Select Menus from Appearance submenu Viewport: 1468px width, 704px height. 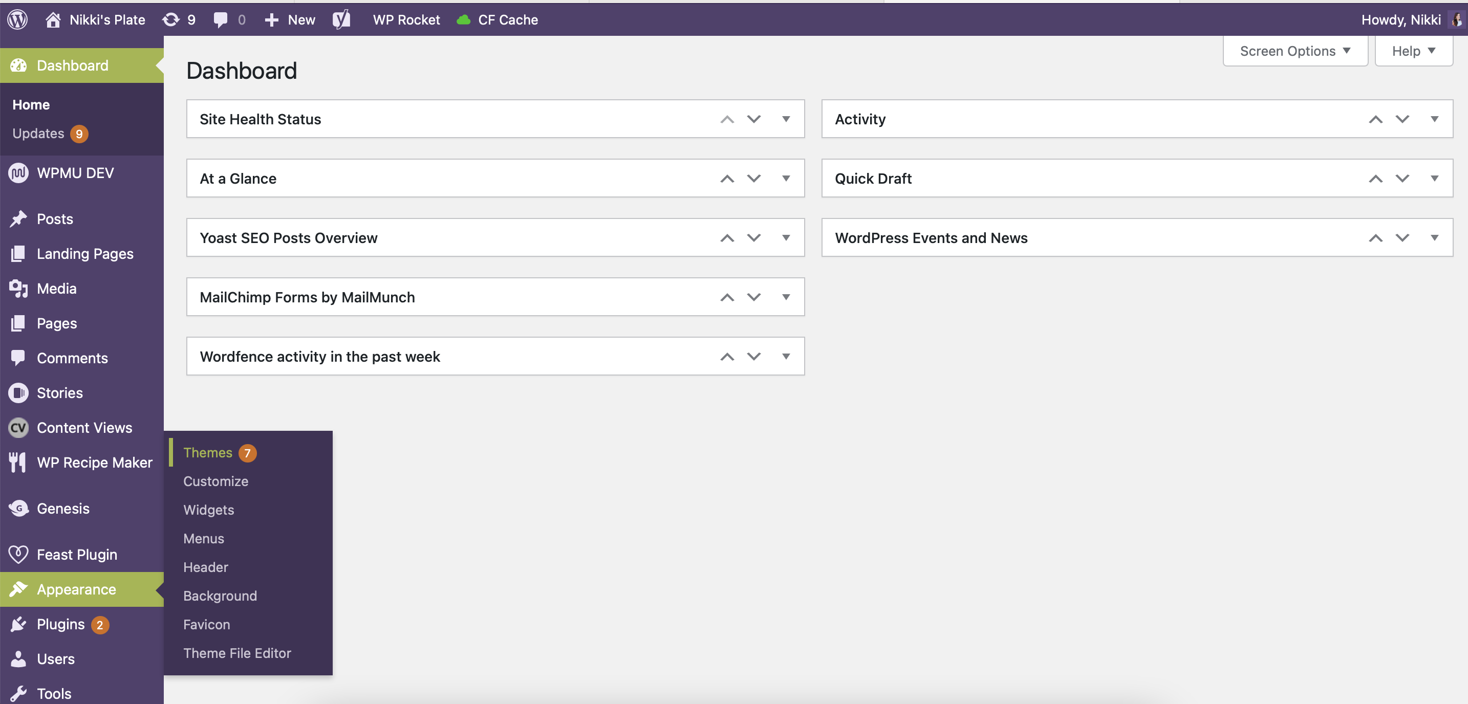point(203,538)
